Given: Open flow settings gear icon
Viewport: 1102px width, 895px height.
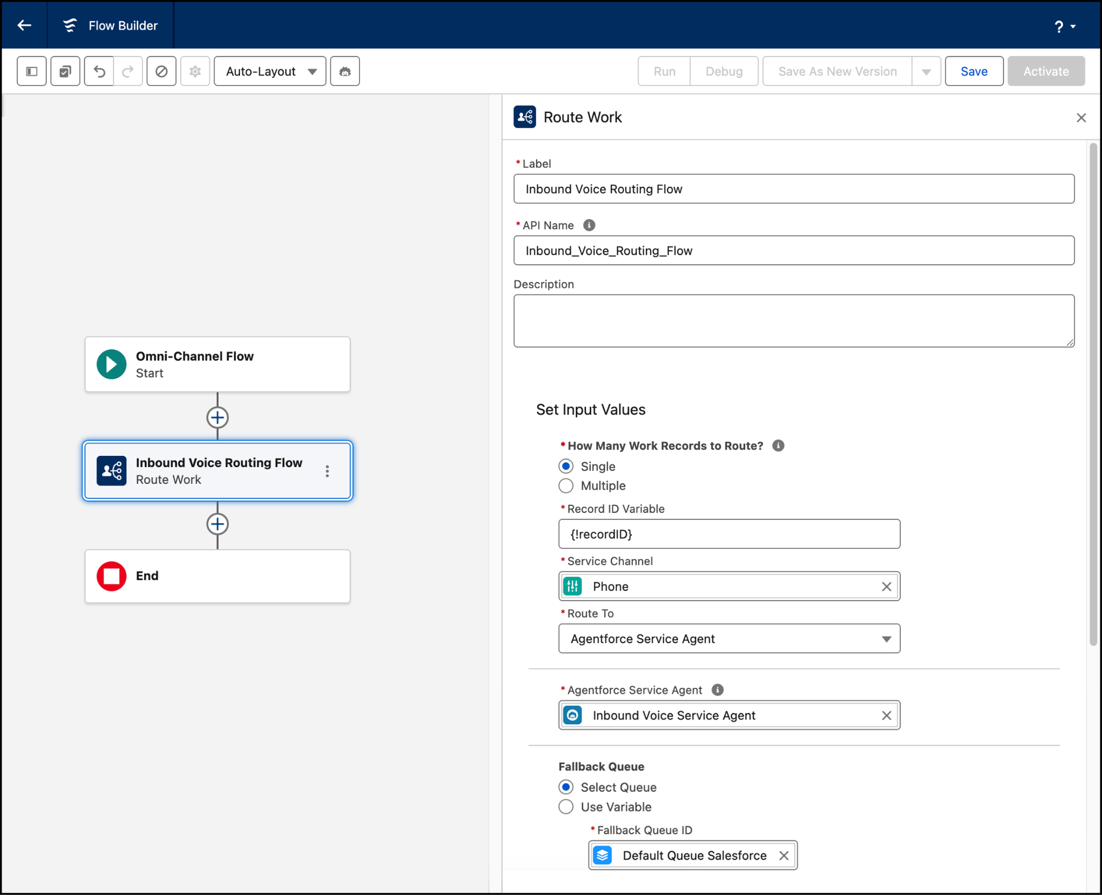Looking at the screenshot, I should click(195, 71).
